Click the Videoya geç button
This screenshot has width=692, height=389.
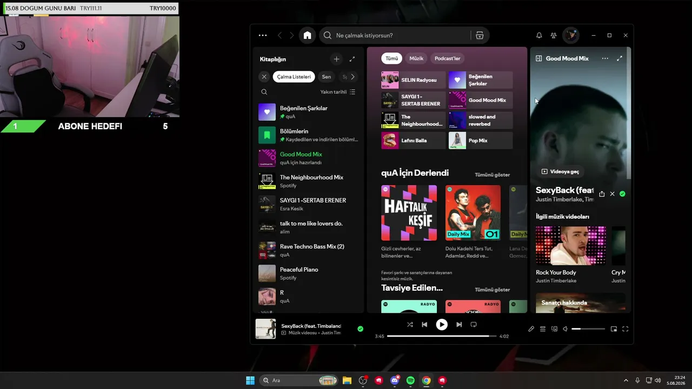[x=560, y=172]
